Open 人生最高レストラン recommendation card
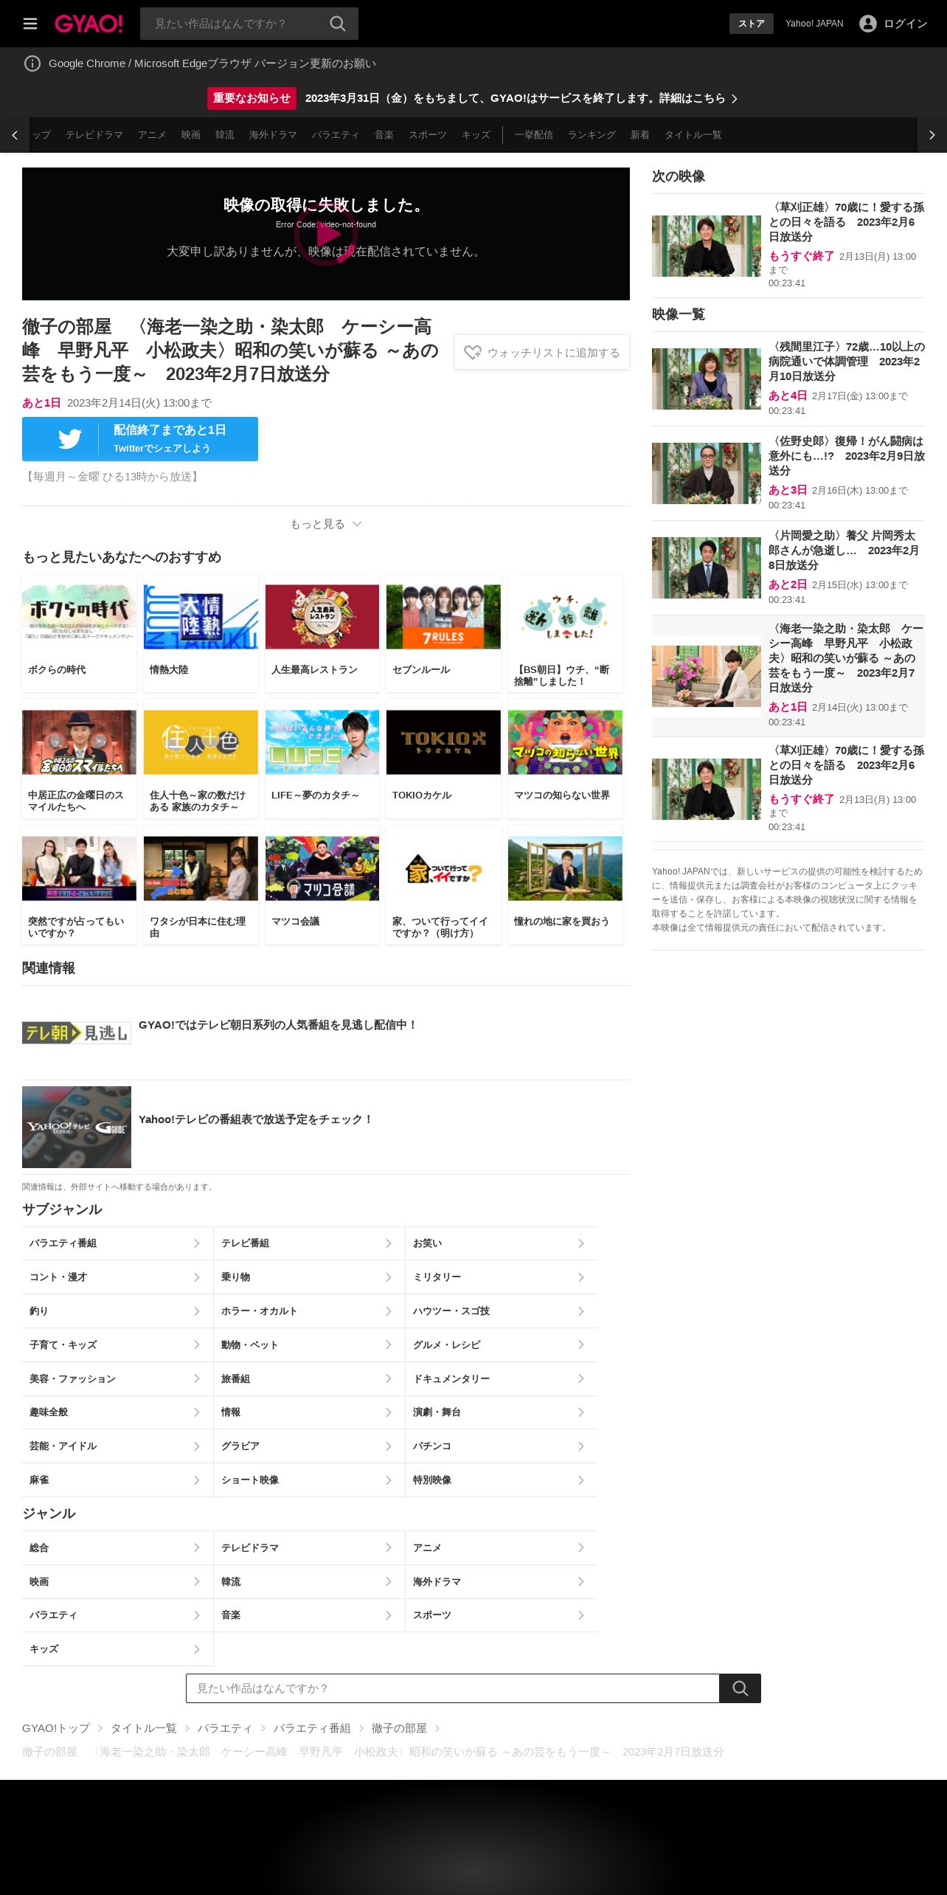This screenshot has width=947, height=1895. (322, 633)
